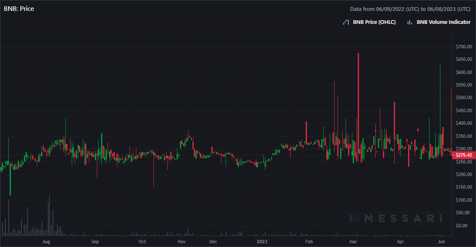Screen dimensions: 476x247
Task: Click the BNB Volume Indicator bar icon
Action: tap(409, 22)
